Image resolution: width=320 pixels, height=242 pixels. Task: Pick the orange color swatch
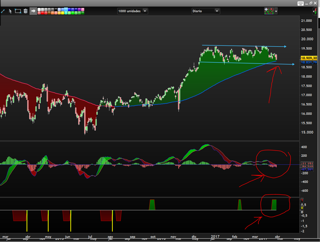pos(52,13)
